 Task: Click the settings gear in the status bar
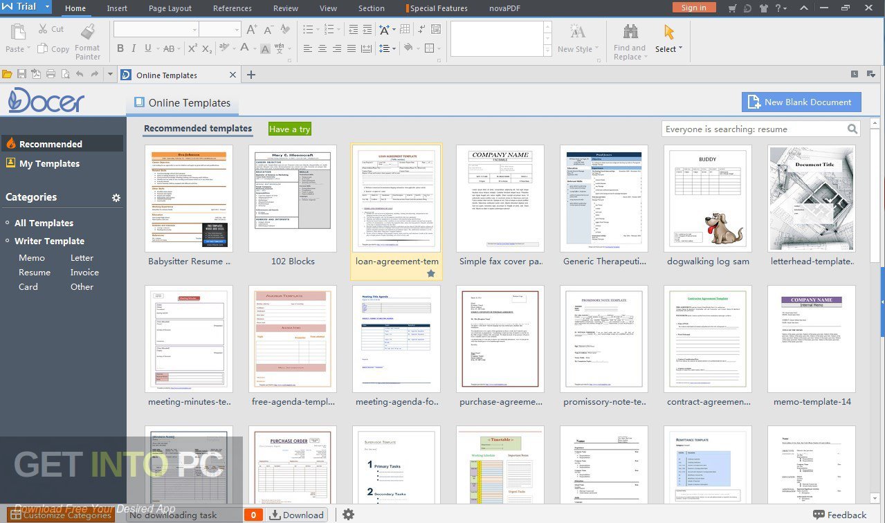349,515
